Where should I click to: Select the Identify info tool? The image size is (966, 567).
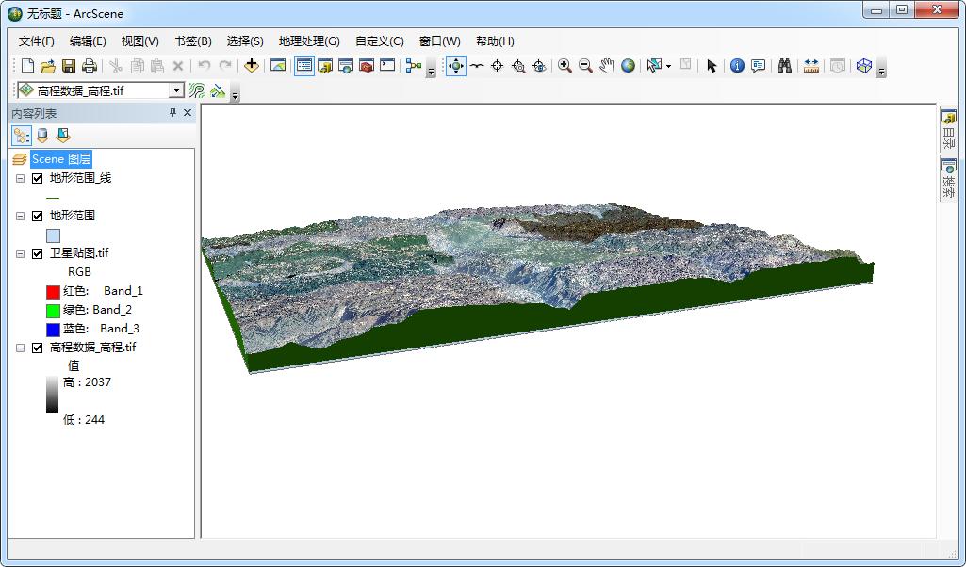click(737, 66)
